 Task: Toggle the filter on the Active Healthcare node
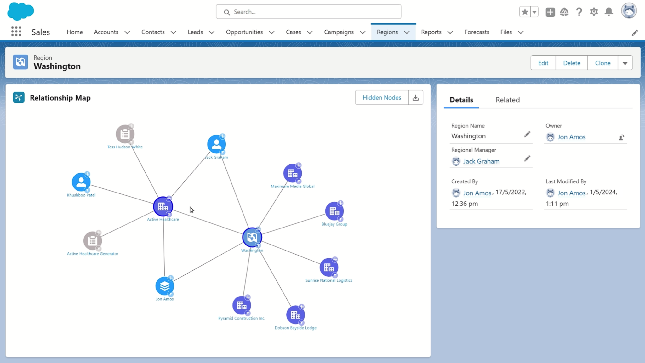click(169, 214)
